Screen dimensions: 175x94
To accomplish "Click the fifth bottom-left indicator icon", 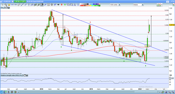I will [15, 92].
